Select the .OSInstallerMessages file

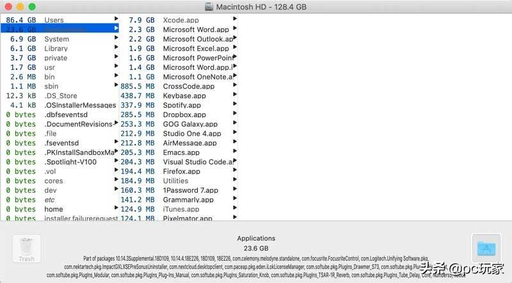tap(60, 105)
